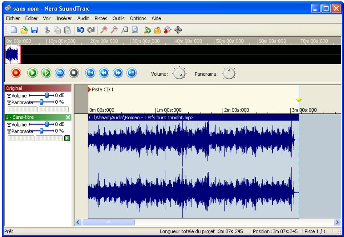This screenshot has height=237, width=344.
Task: Create a new project with the blank page icon
Action: coord(14,30)
